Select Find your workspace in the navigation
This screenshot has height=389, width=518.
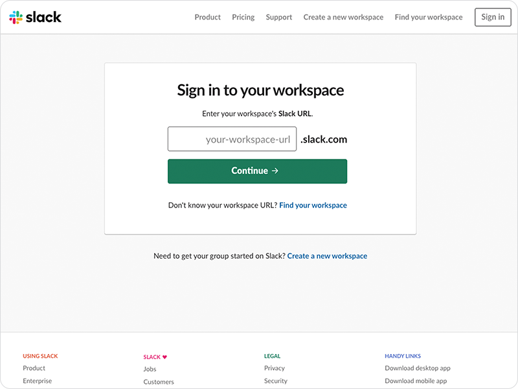(428, 17)
